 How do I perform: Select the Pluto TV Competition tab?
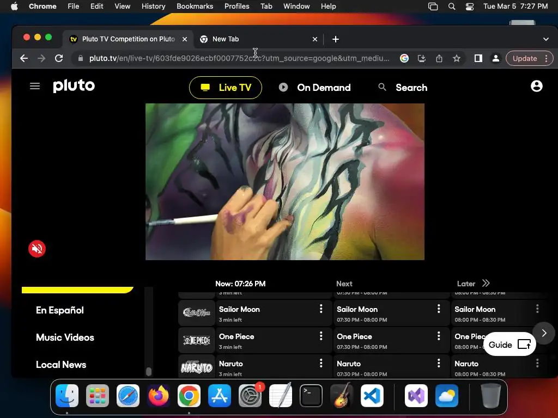[x=129, y=39]
